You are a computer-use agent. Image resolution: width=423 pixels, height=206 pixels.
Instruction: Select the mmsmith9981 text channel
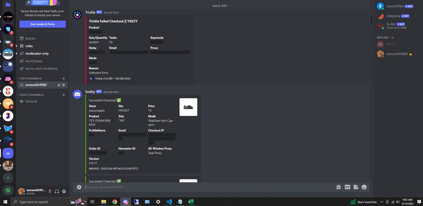(42, 85)
